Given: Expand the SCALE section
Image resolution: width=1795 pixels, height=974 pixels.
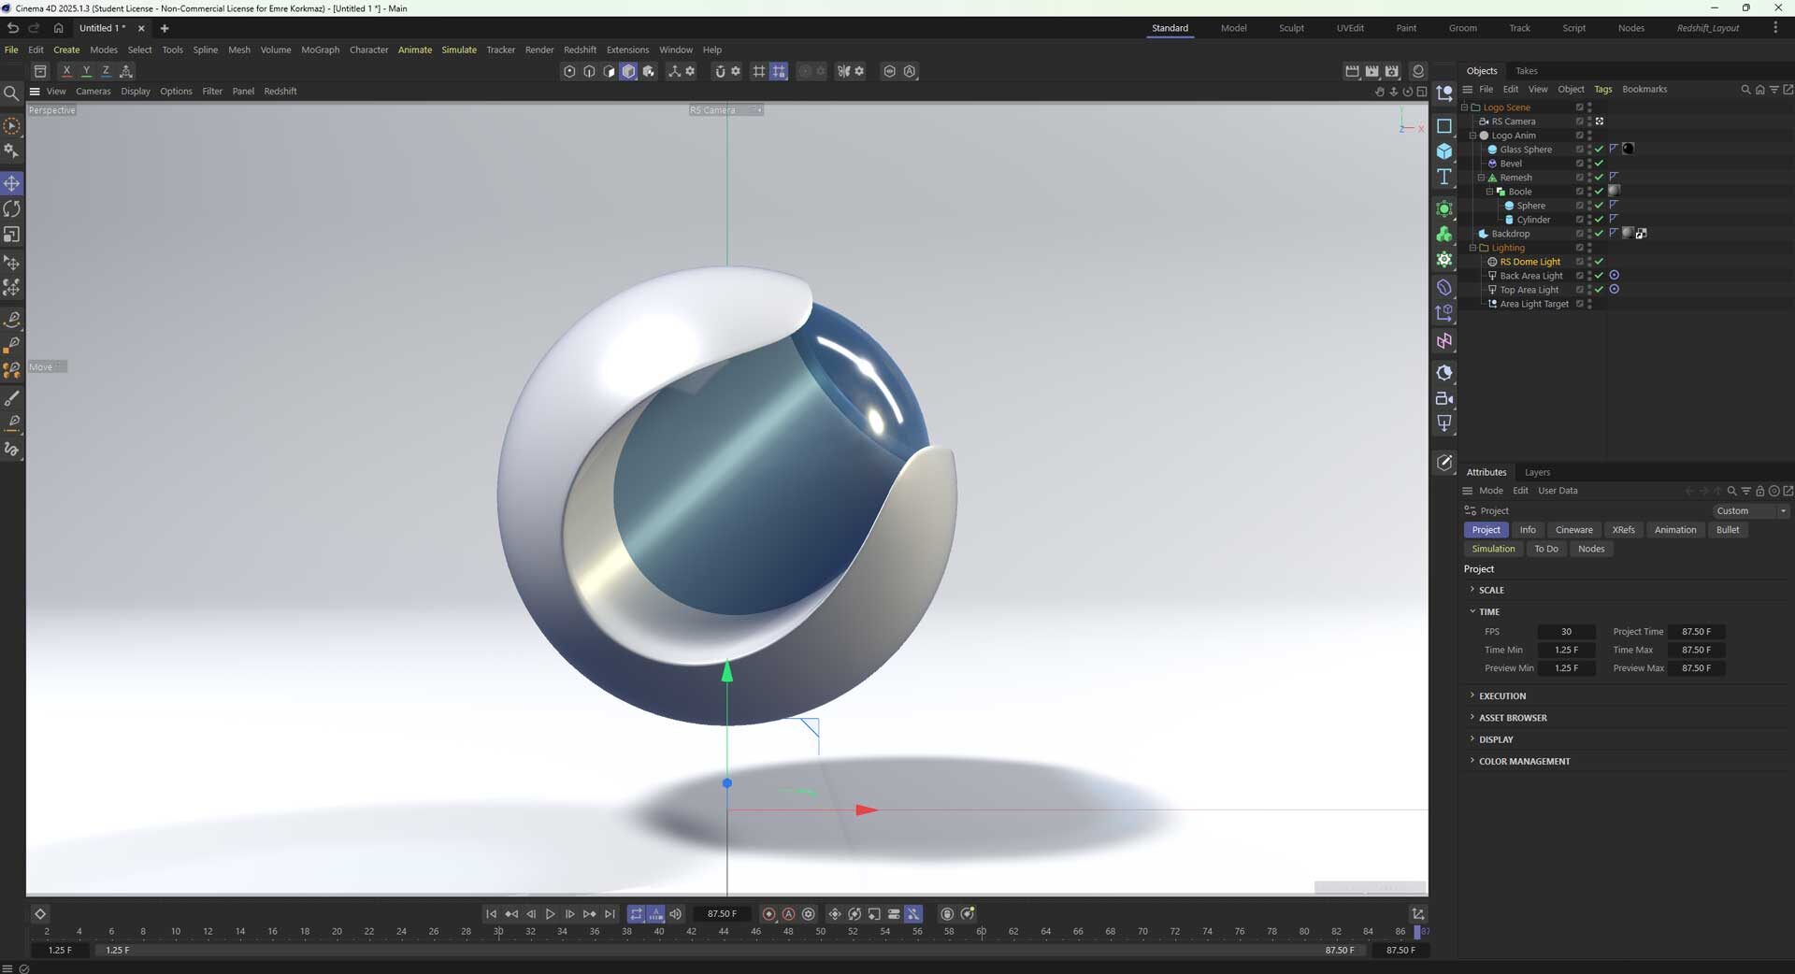Looking at the screenshot, I should pos(1491,590).
